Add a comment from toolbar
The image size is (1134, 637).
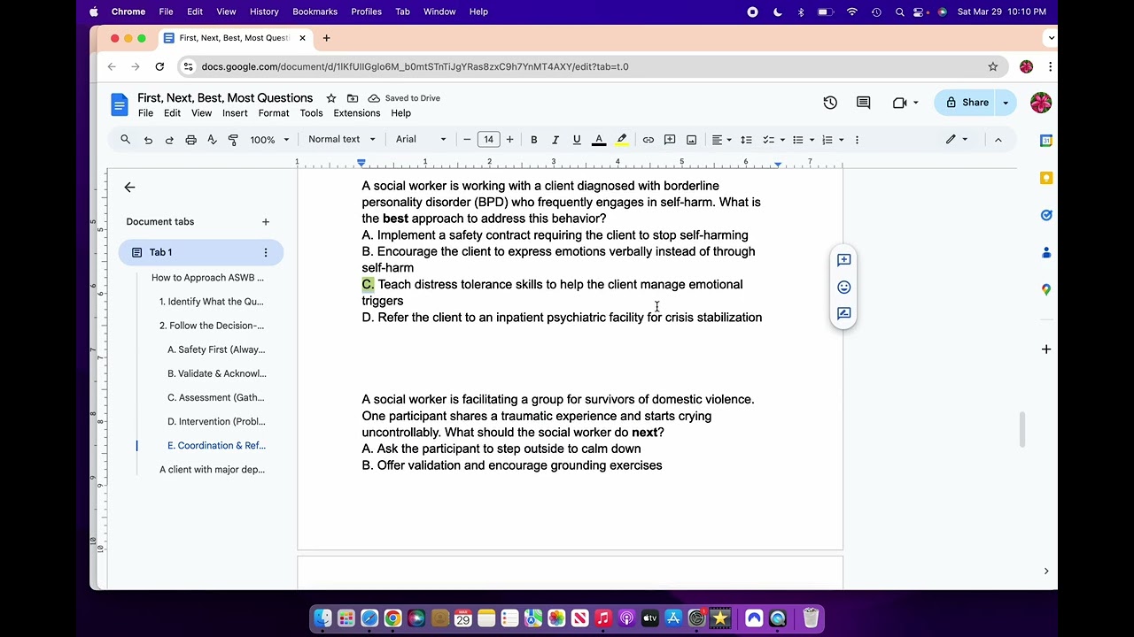670,140
